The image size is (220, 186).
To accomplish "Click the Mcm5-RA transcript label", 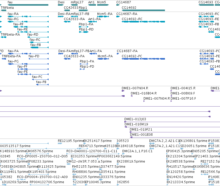I will point(105,14).
